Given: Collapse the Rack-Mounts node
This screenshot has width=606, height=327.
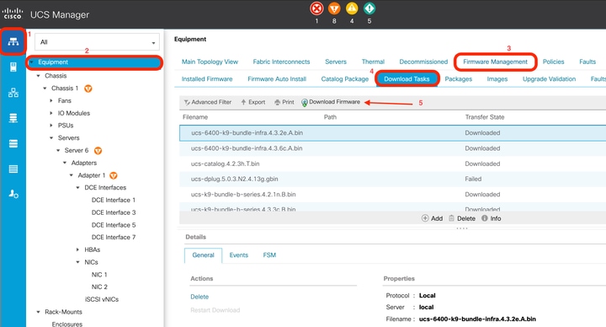Looking at the screenshot, I should pos(38,312).
